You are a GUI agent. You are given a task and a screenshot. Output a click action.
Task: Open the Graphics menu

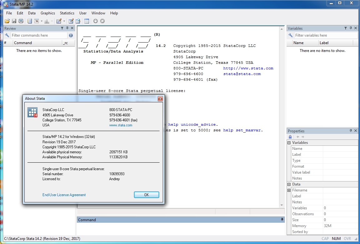(x=48, y=13)
